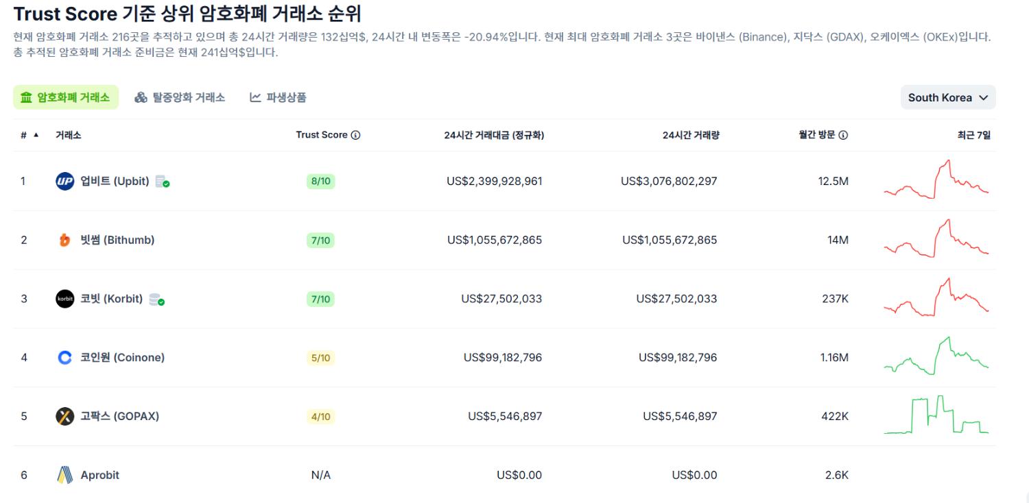Click Upbit's 7-day sparkline chart

(936, 180)
